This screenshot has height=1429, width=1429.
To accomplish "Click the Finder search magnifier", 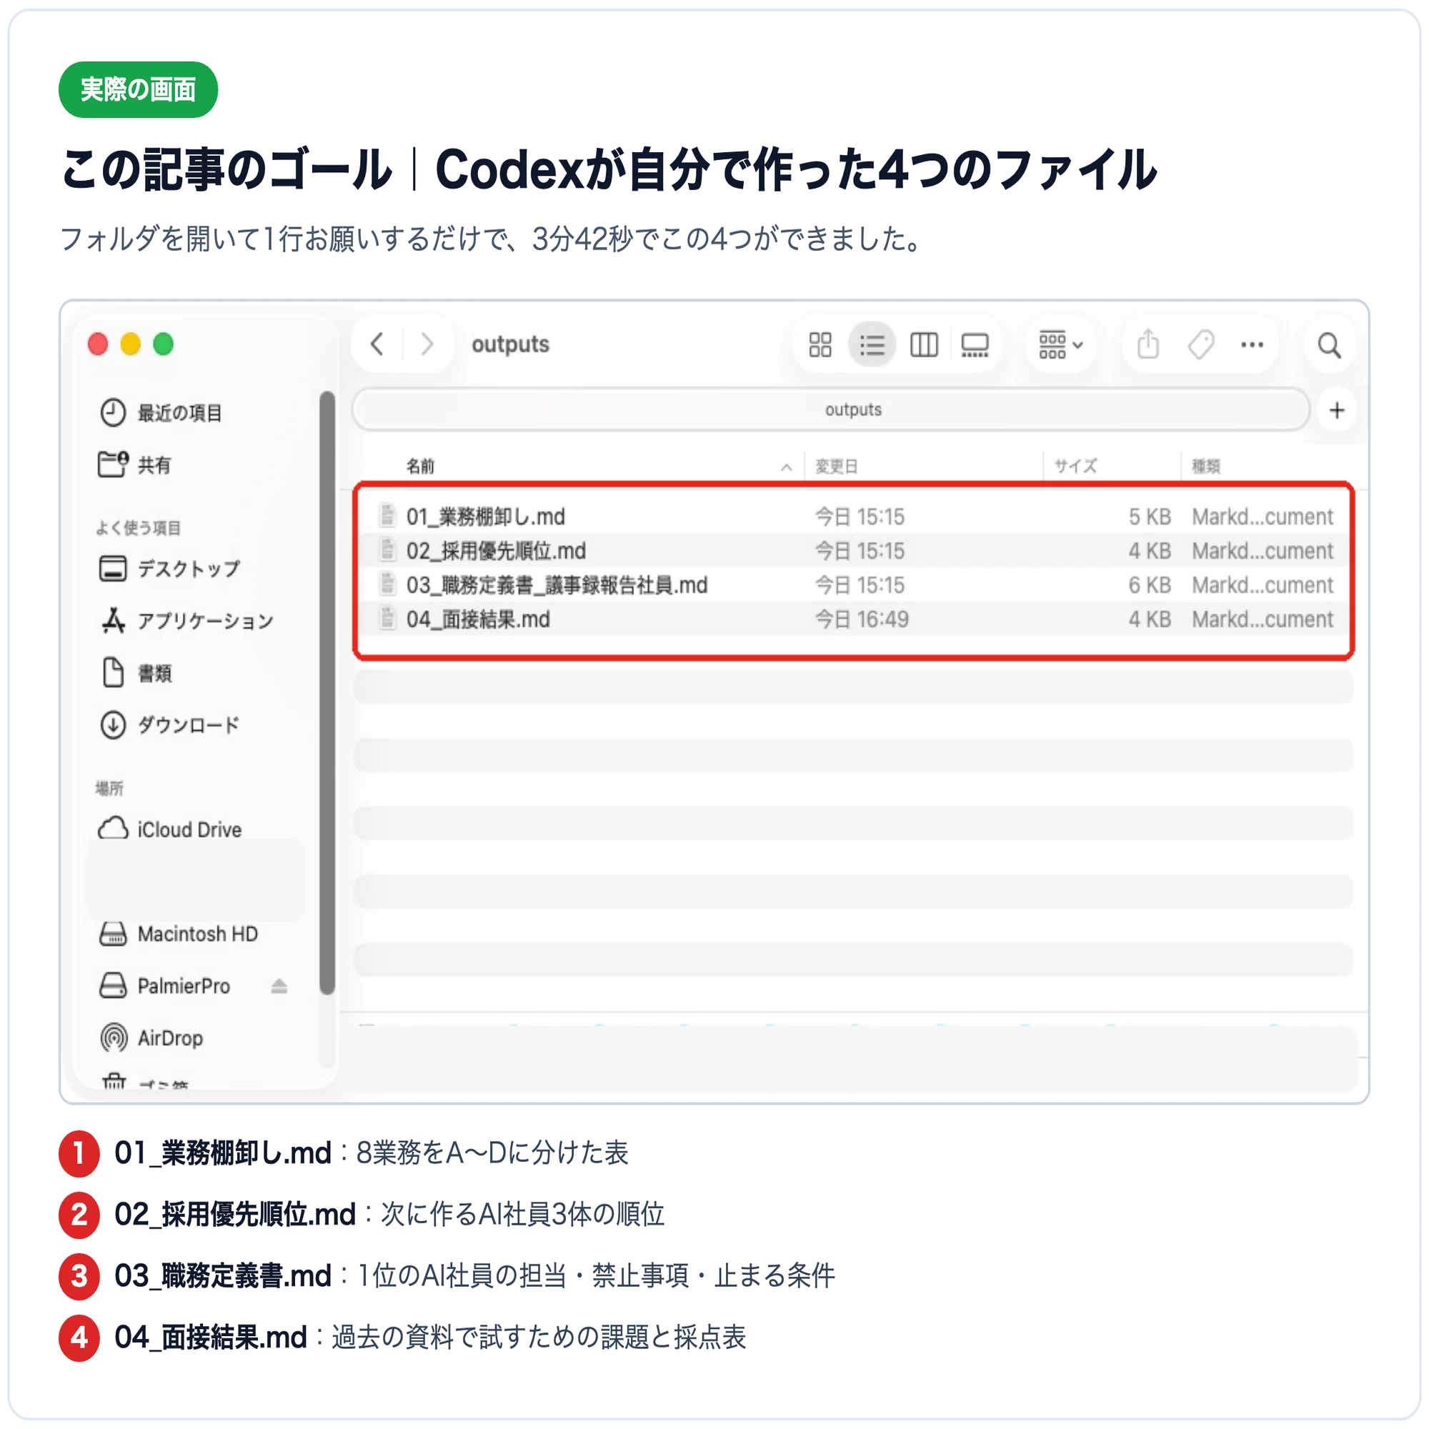I will [x=1329, y=345].
